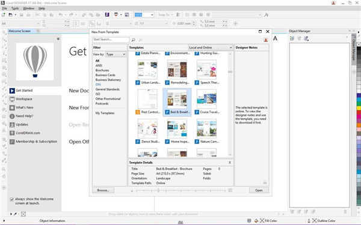
Task: Toggle Always show the Welcome screen checkbox
Action: (x=12, y=199)
